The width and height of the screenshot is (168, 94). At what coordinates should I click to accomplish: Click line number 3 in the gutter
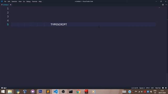coord(8,16)
